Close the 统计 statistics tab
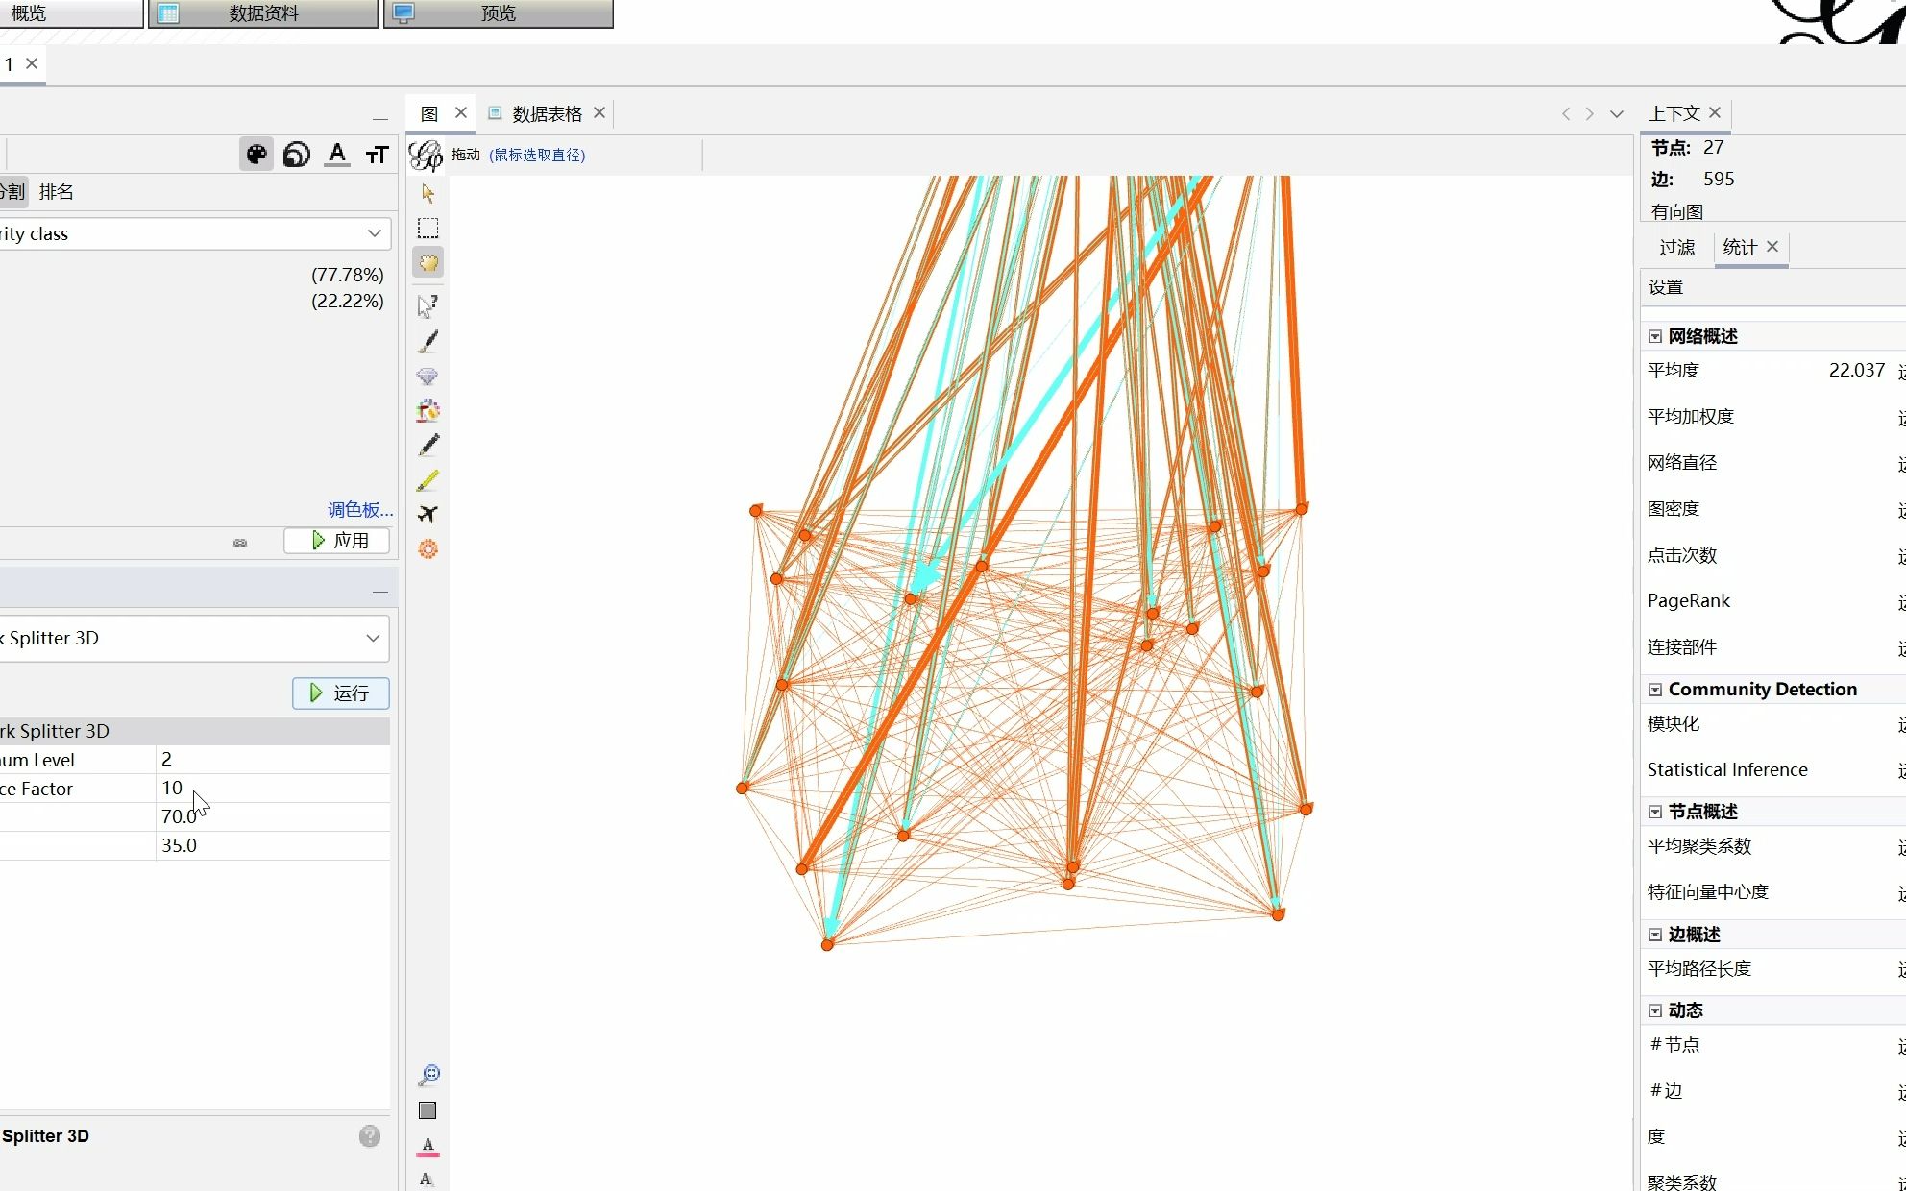 (1772, 246)
